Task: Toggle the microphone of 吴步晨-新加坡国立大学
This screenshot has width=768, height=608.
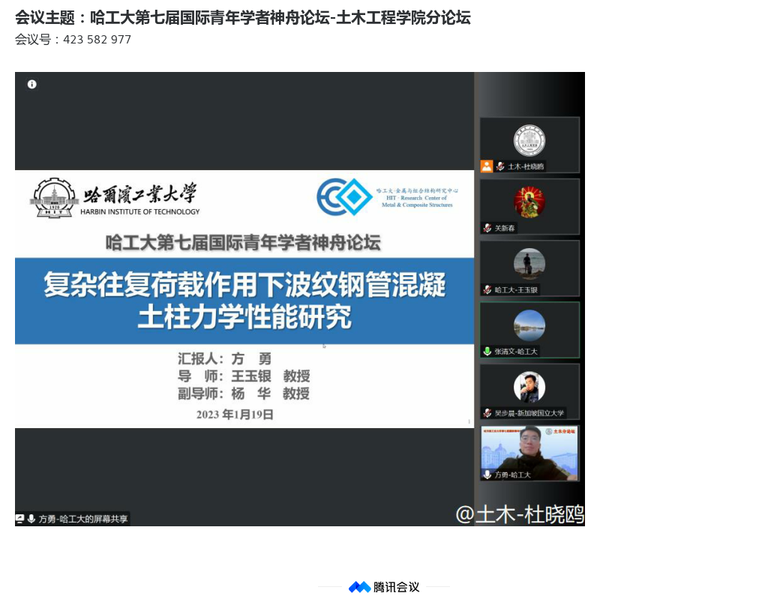Action: tap(487, 413)
